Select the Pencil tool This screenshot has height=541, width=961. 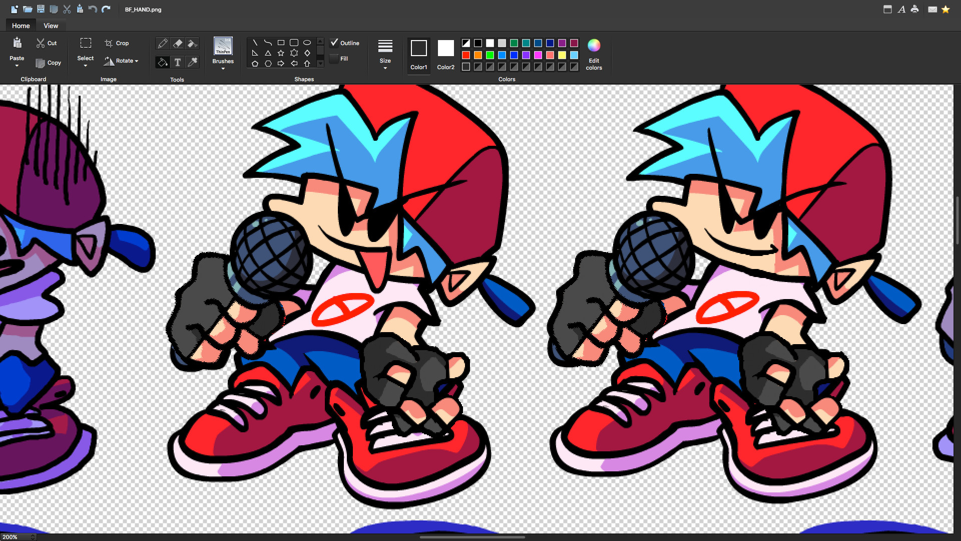pos(163,44)
